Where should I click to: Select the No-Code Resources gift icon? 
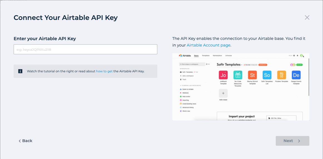[238, 75]
